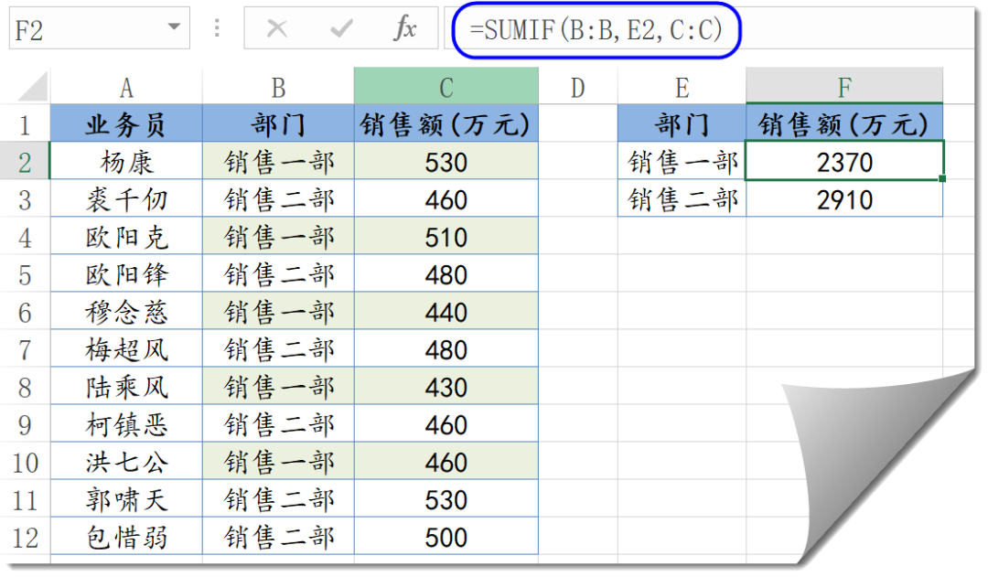988x577 pixels.
Task: Open the Insert Function fx dialog
Action: (404, 28)
